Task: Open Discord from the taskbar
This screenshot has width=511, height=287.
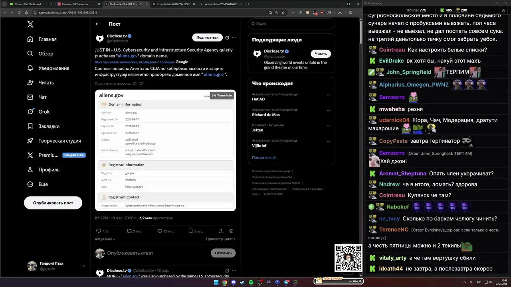Action: (x=234, y=282)
